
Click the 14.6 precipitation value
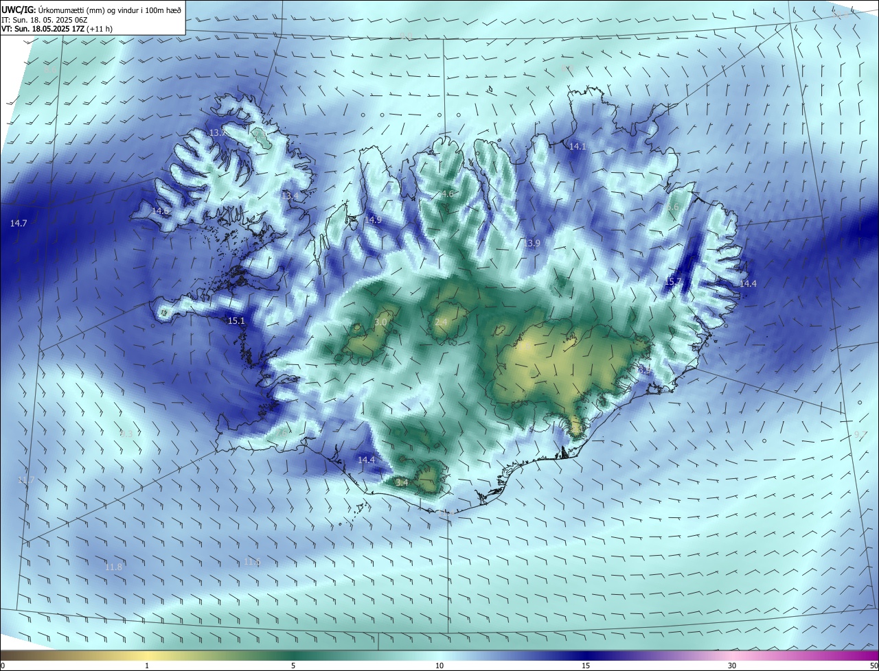[x=161, y=211]
